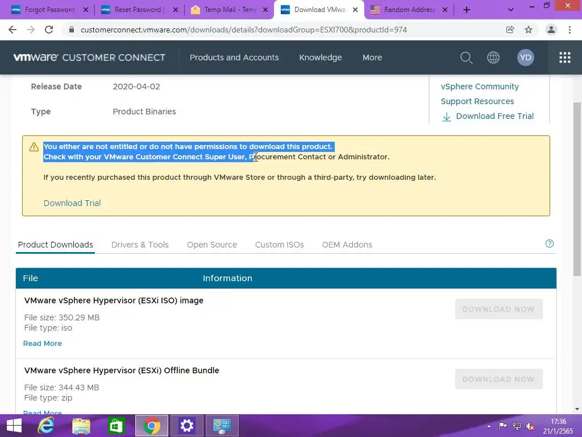Switch to Open Source tab
582x437 pixels.
[x=212, y=245]
